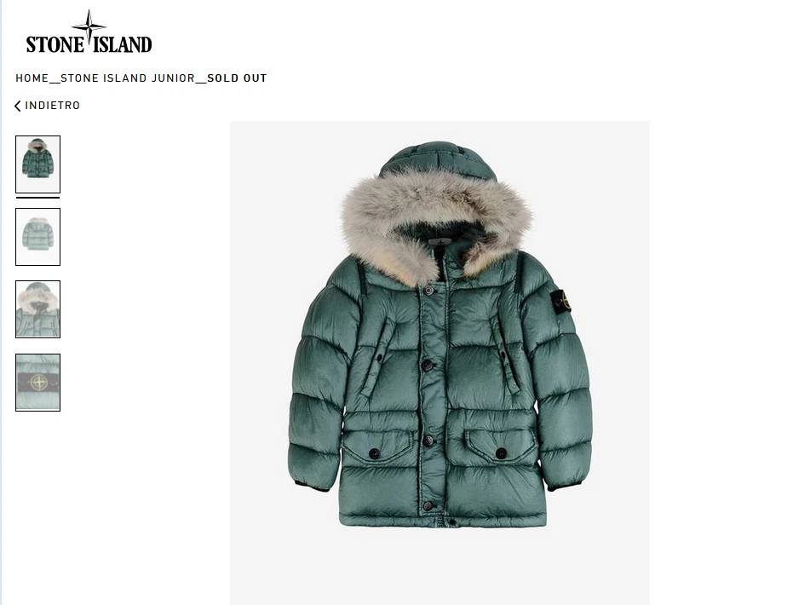Click the main green jacket product image
Viewport: 787px width, 605px height.
439,362
